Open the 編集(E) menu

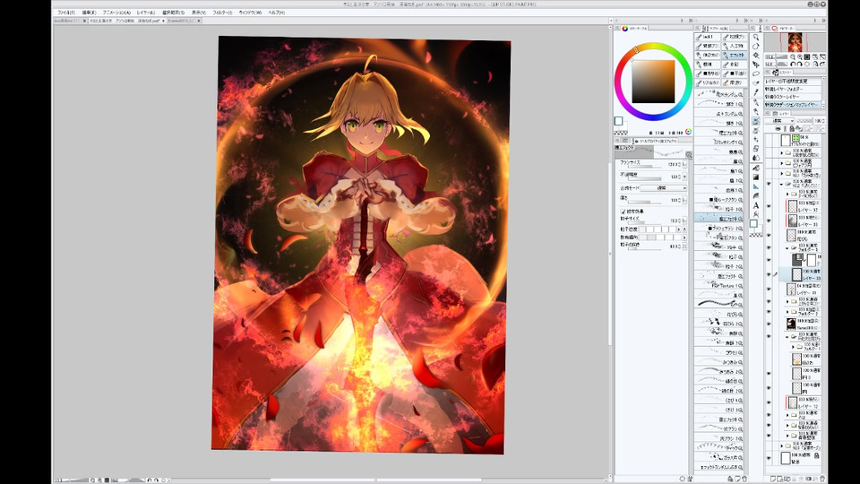coord(89,12)
